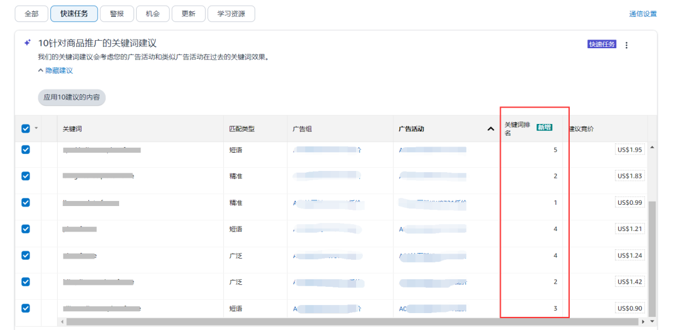Click the vertical scrollbar up arrow
Viewport: 677px width, 330px height.
click(652, 148)
